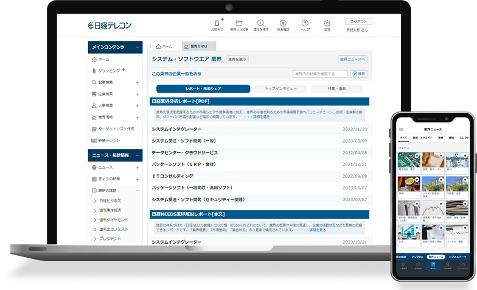
Task: Collapse the ニュース・最新情報 panel
Action: (138, 155)
